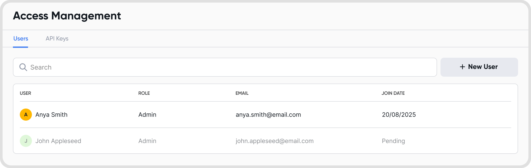The image size is (531, 168).
Task: Open the Anya Smith user name
Action: (51, 115)
